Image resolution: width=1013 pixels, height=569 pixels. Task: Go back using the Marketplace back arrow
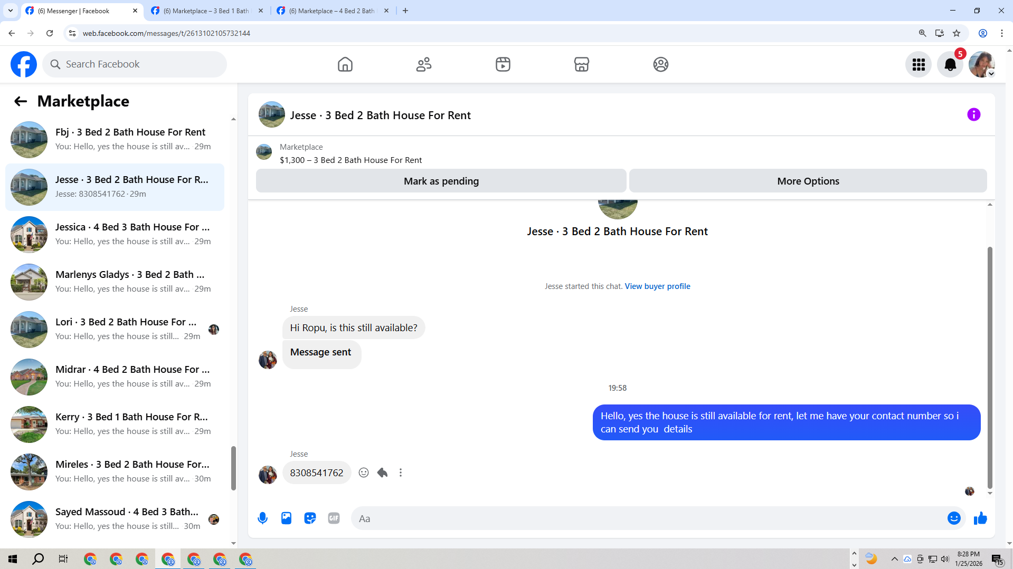(x=21, y=101)
